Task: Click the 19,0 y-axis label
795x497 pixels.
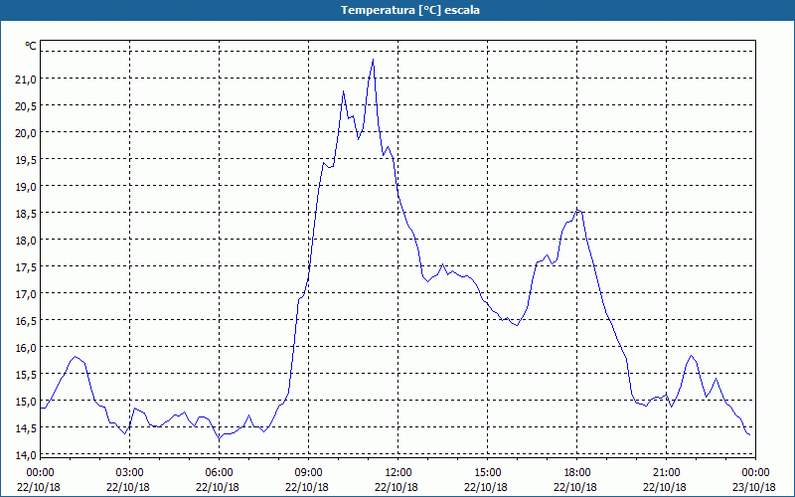Action: pos(28,186)
